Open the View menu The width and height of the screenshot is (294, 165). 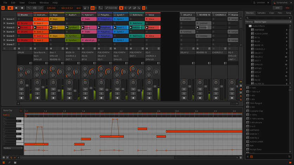click(22, 2)
